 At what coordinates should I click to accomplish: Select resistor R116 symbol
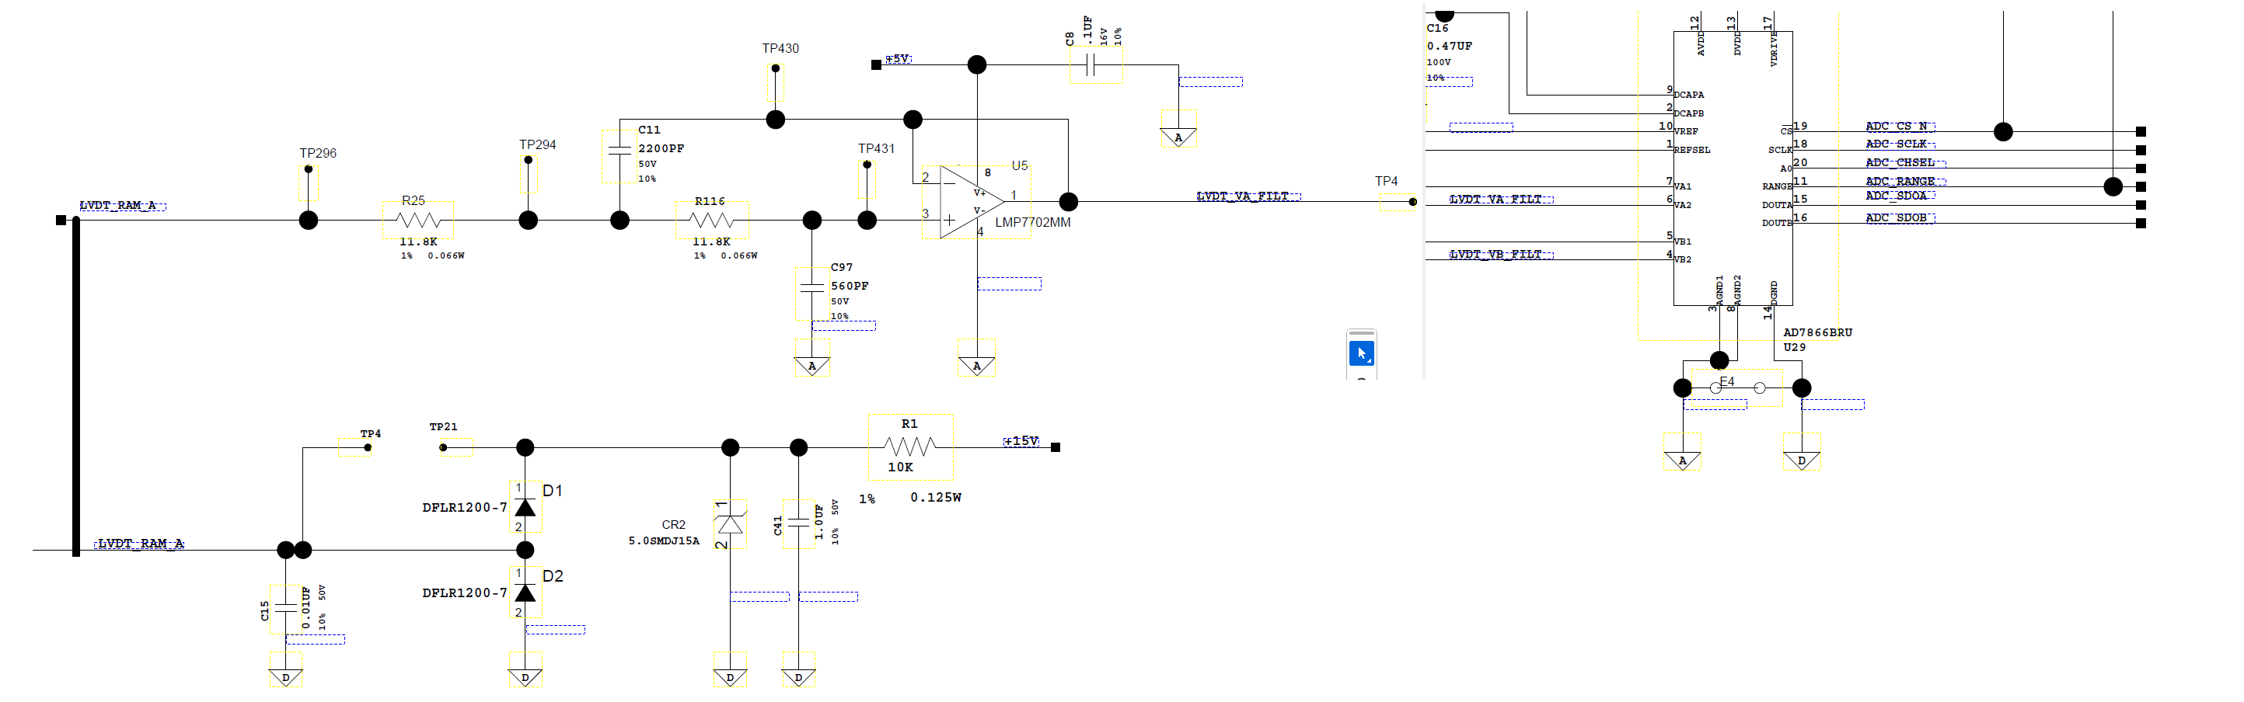(712, 220)
